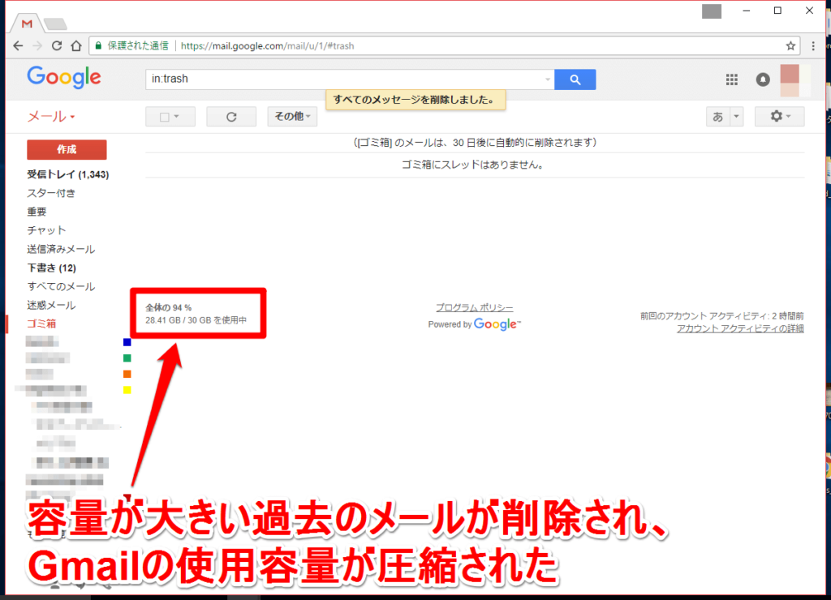Click the blue label color square
Viewport: 831px width, 600px height.
(x=127, y=343)
